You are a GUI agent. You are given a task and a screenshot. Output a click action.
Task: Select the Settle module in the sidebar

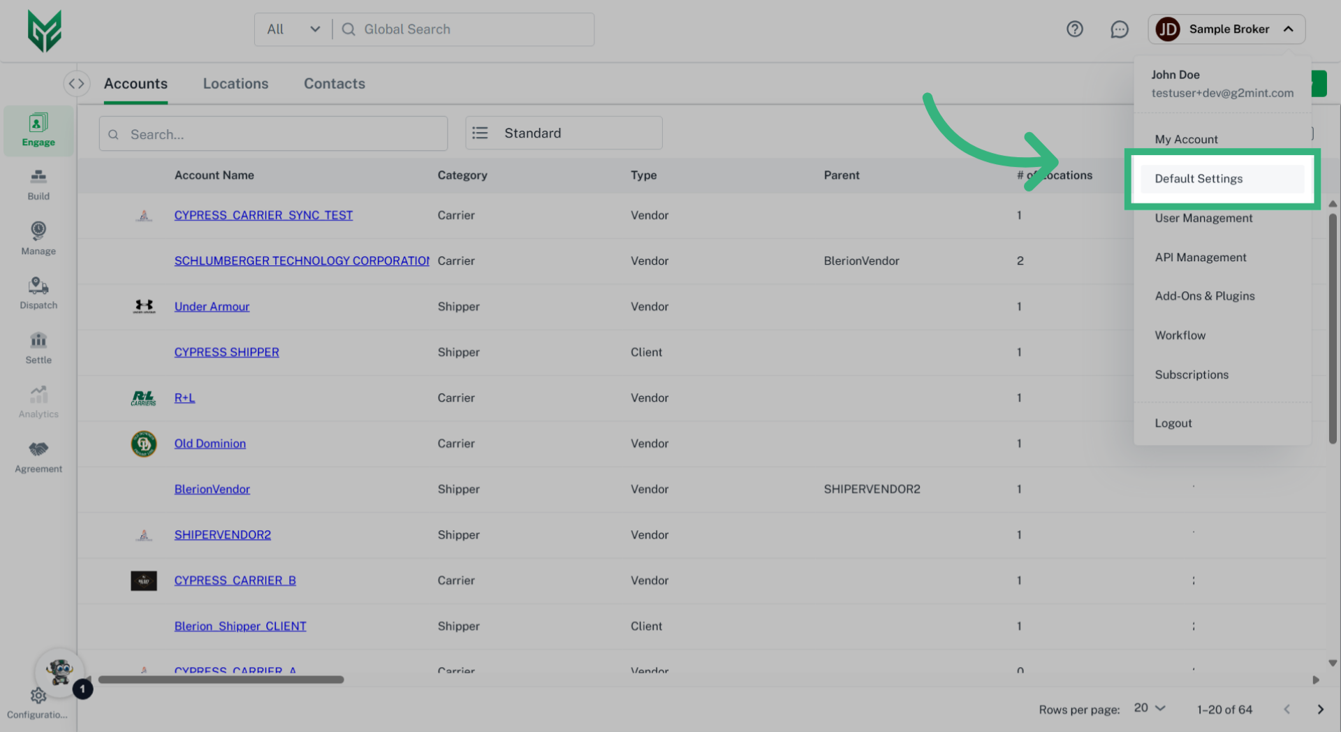38,346
